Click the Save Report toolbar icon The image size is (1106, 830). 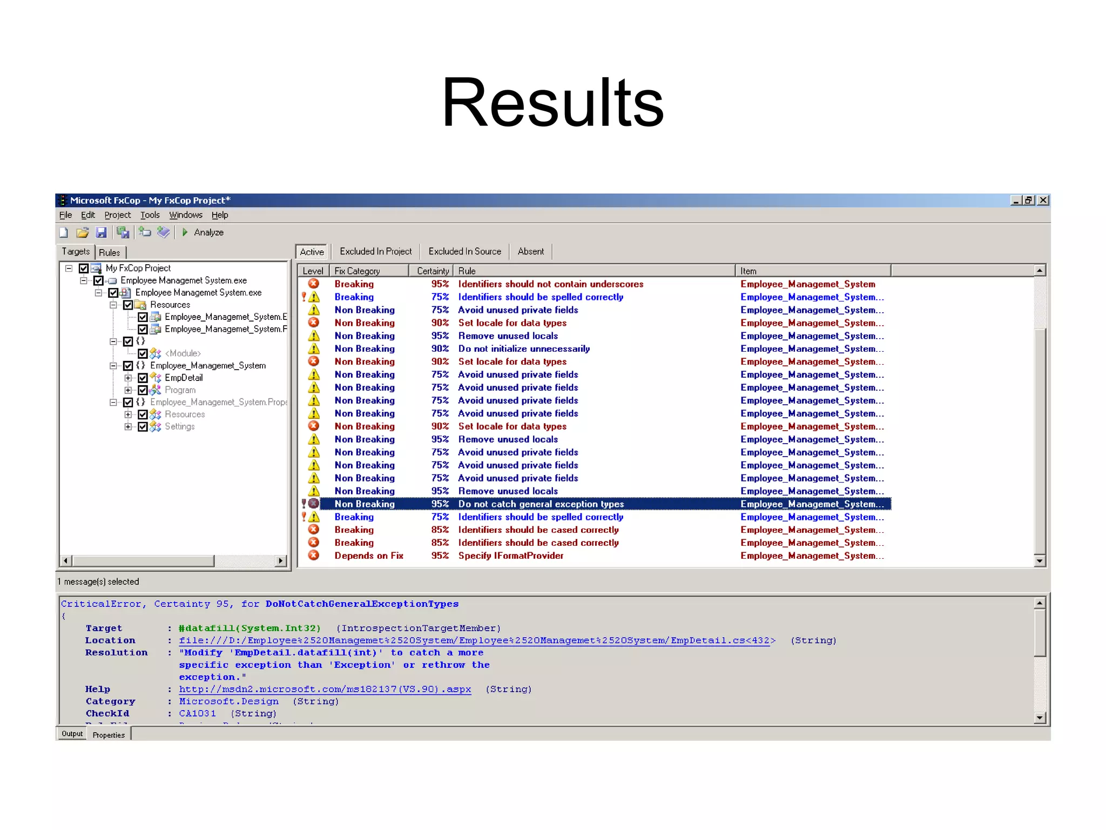tap(123, 232)
